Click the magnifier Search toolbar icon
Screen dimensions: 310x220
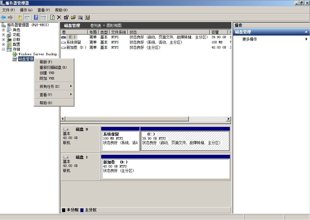click(80, 17)
